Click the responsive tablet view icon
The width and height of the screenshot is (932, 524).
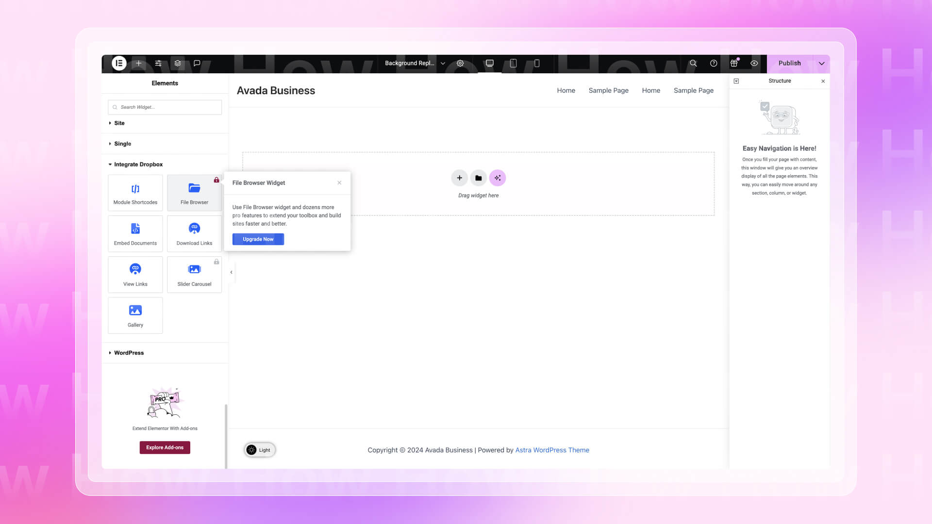click(x=514, y=63)
